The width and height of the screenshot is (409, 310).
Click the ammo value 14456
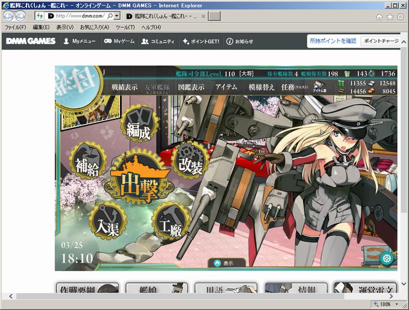tap(358, 91)
